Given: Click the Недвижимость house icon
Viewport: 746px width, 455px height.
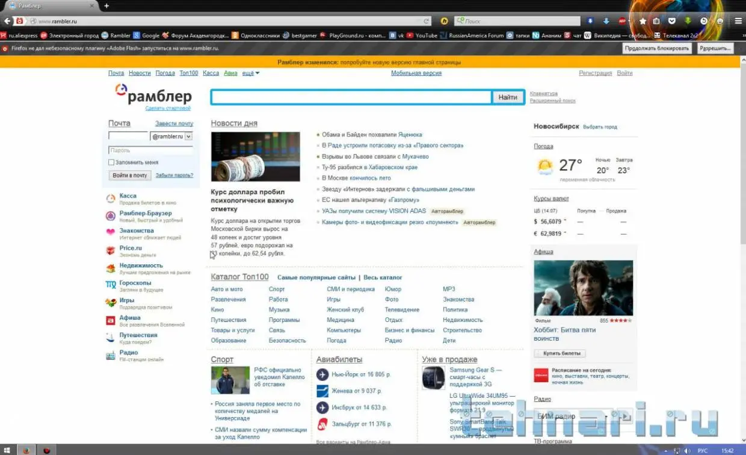Looking at the screenshot, I should (x=111, y=268).
